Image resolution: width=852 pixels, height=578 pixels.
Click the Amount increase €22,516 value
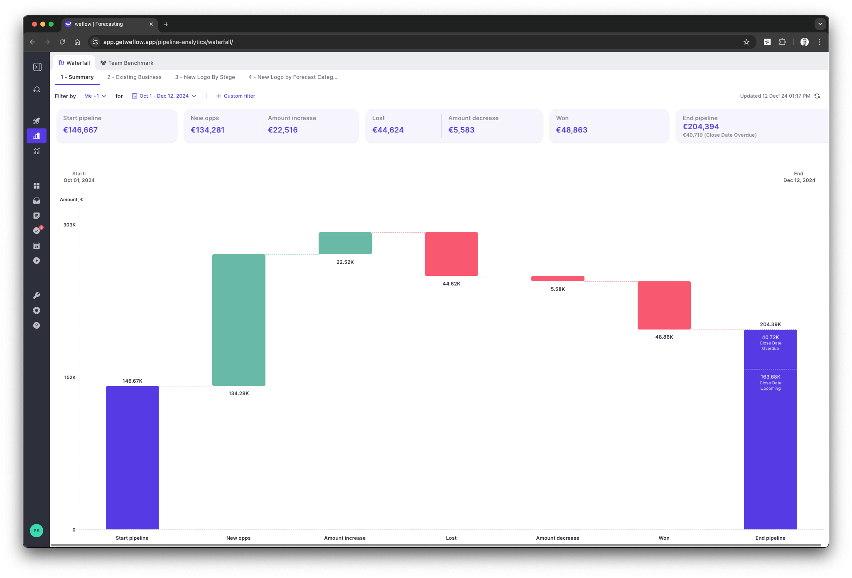click(283, 130)
